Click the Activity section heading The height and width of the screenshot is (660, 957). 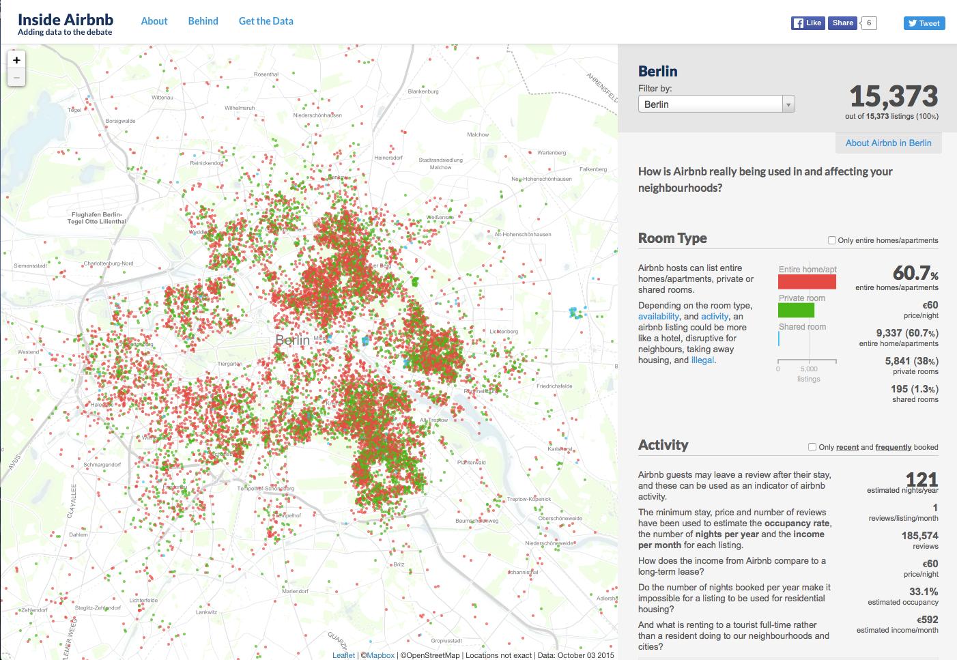(x=663, y=445)
